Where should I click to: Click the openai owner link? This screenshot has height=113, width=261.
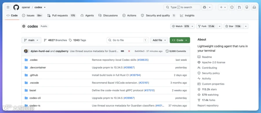pyautogui.click(x=26, y=7)
